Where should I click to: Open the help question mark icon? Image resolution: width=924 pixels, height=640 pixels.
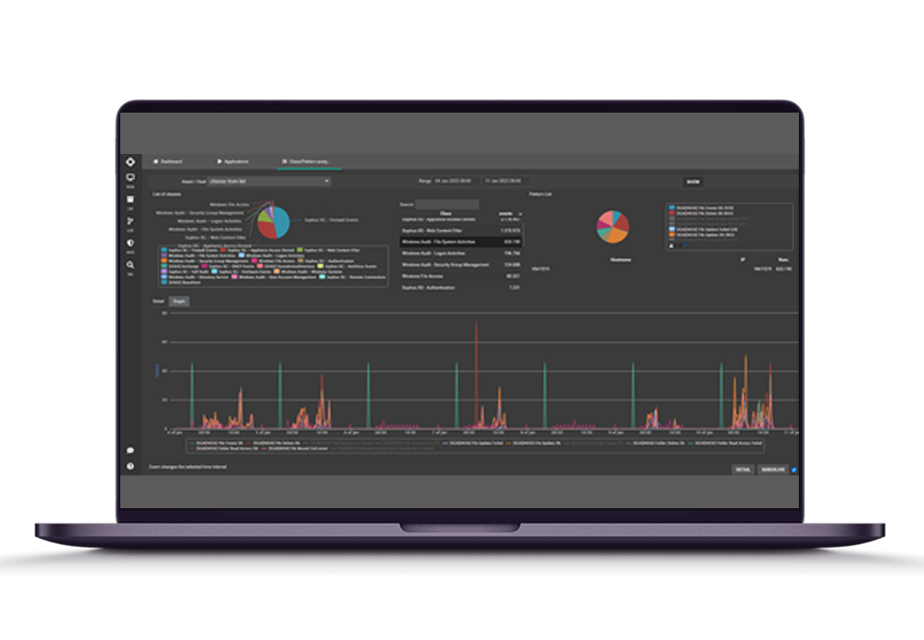pos(130,466)
